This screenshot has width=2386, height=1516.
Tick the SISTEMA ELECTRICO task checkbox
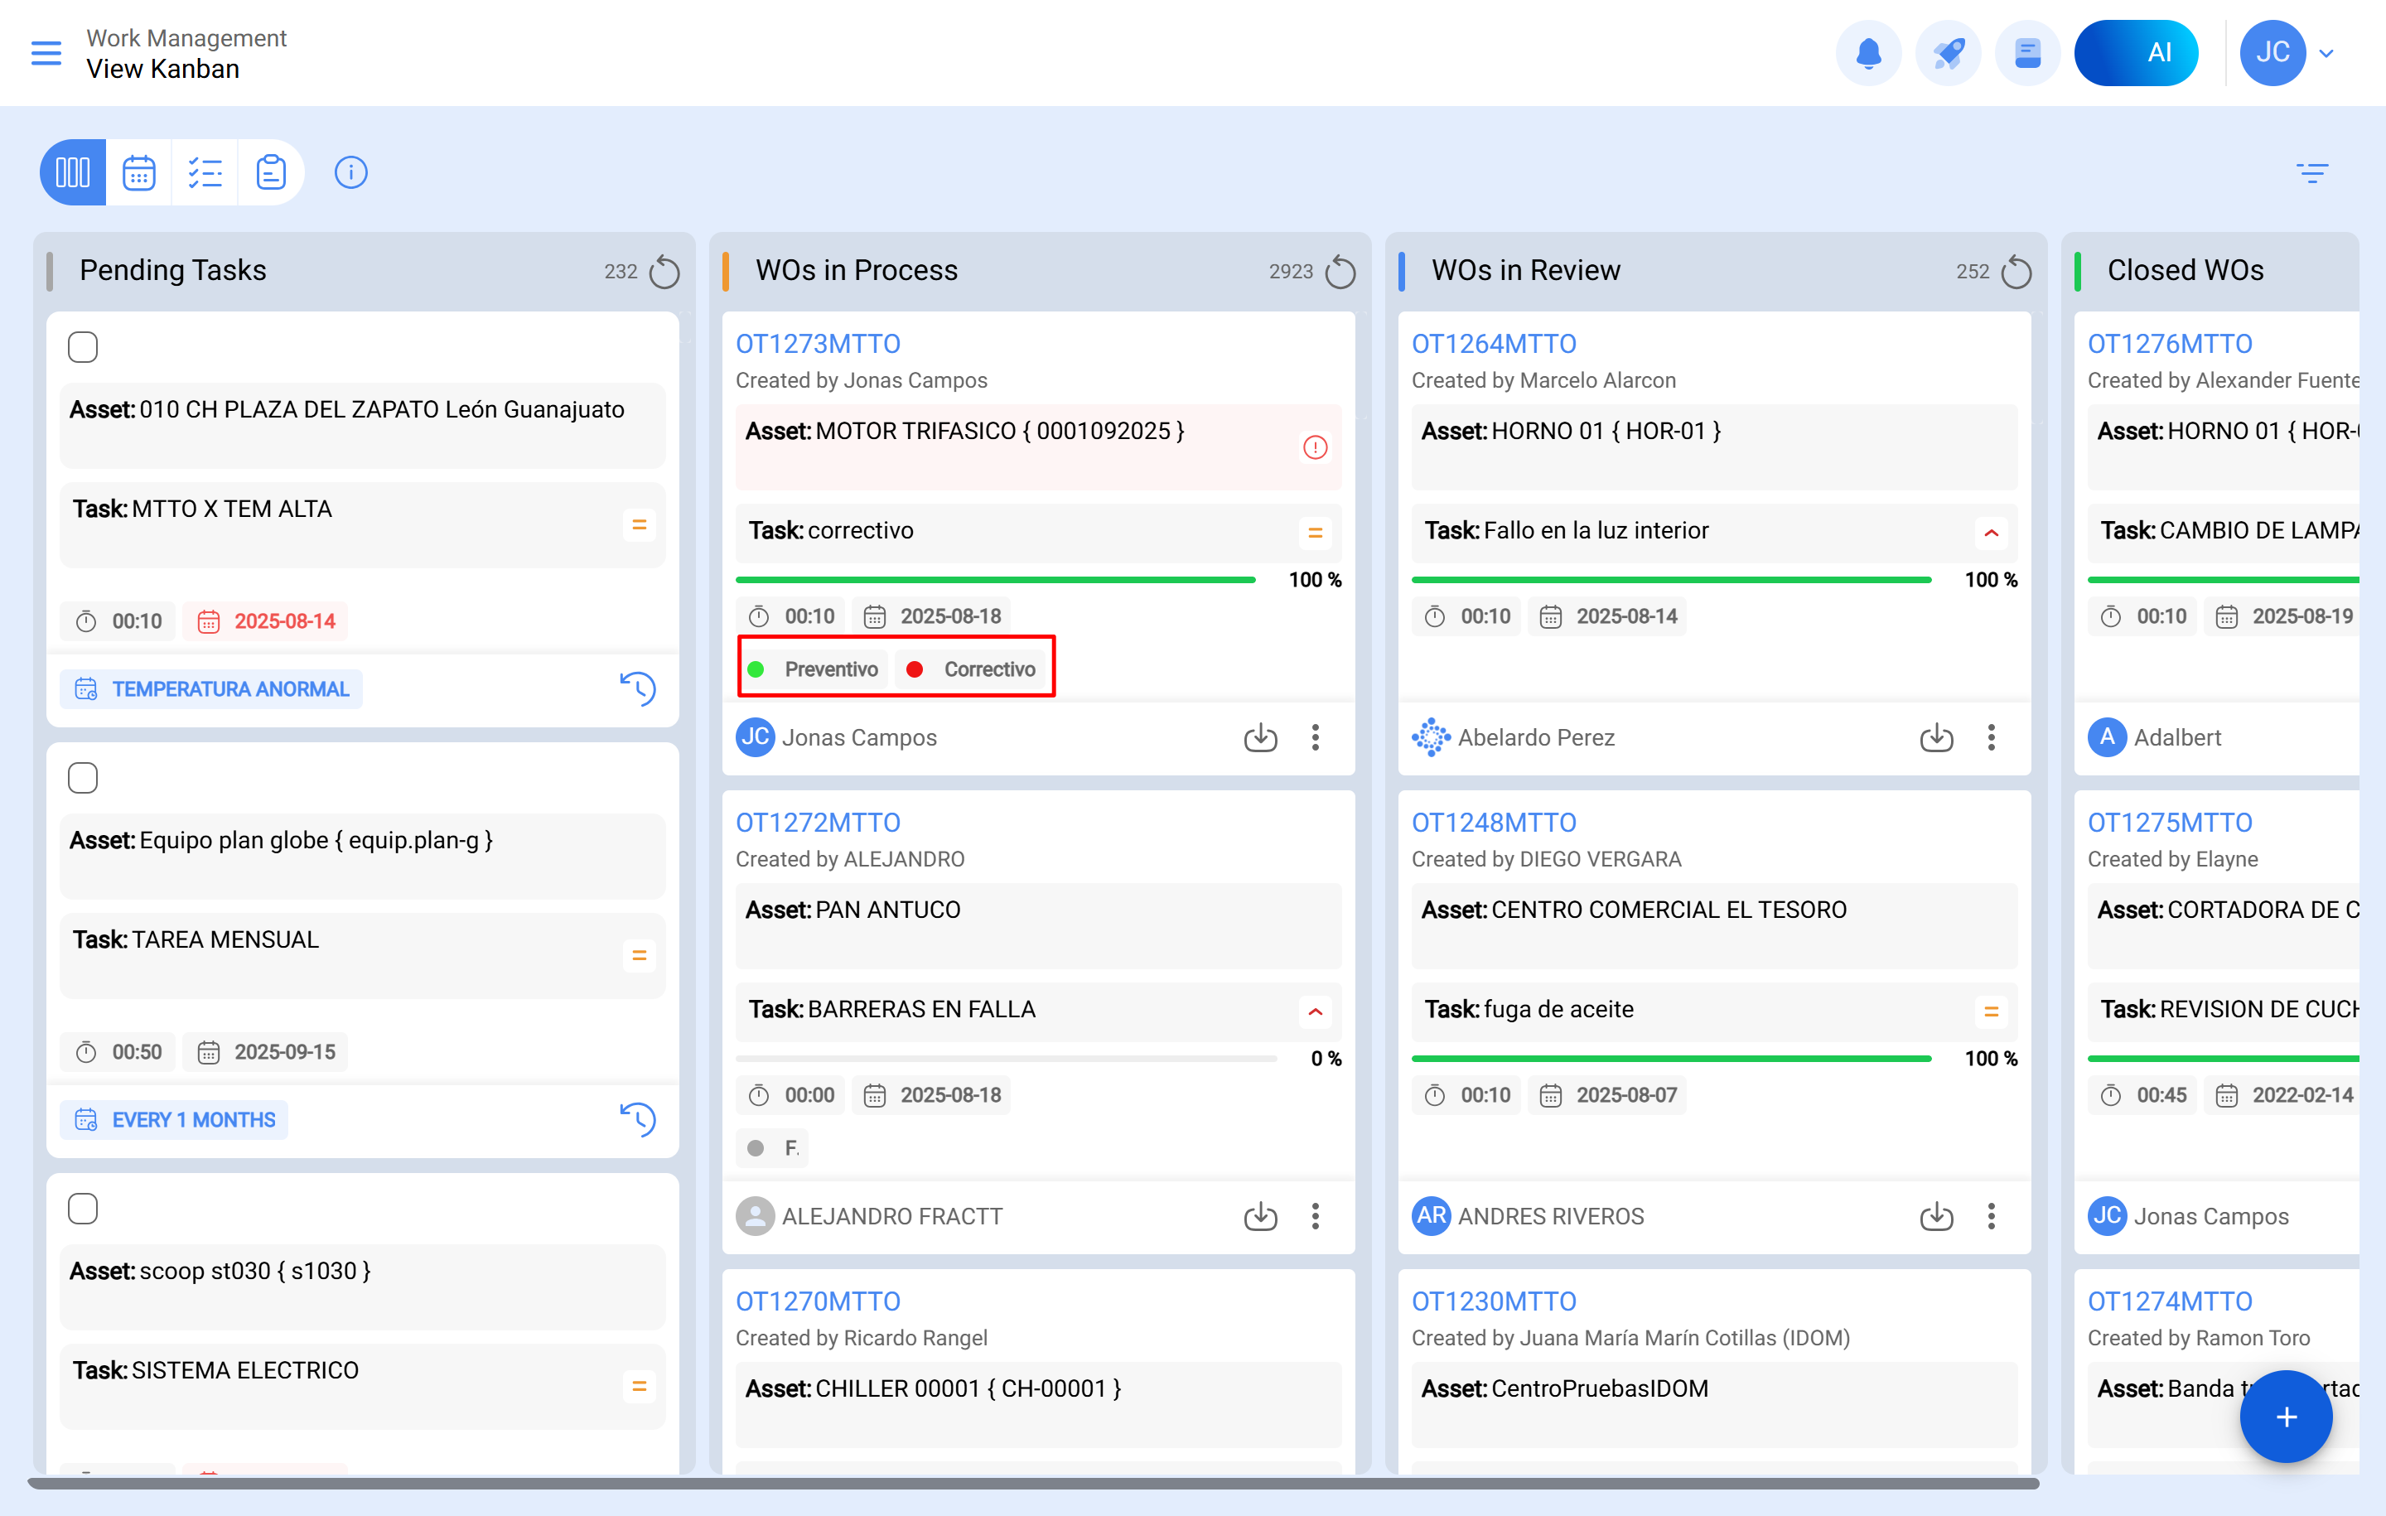[x=83, y=1209]
